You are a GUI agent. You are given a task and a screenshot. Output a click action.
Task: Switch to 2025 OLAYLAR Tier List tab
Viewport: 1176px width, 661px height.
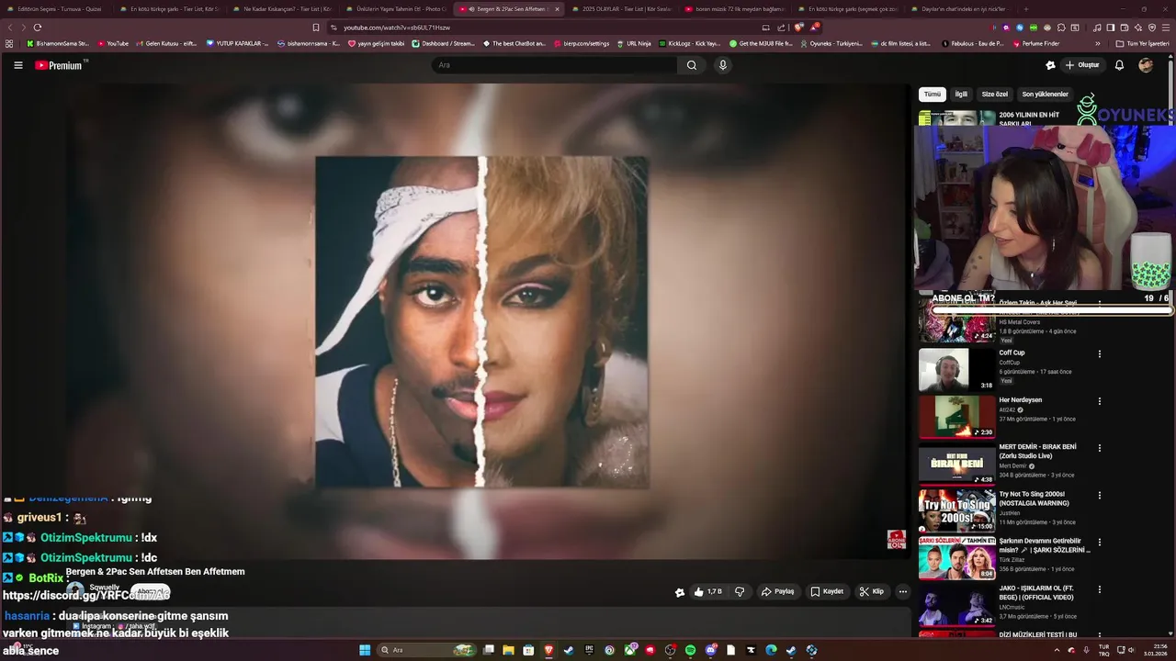pos(621,9)
